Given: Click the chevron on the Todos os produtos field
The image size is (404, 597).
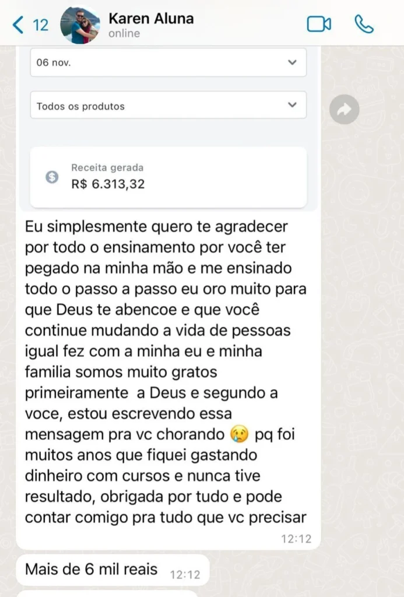Looking at the screenshot, I should pyautogui.click(x=293, y=106).
